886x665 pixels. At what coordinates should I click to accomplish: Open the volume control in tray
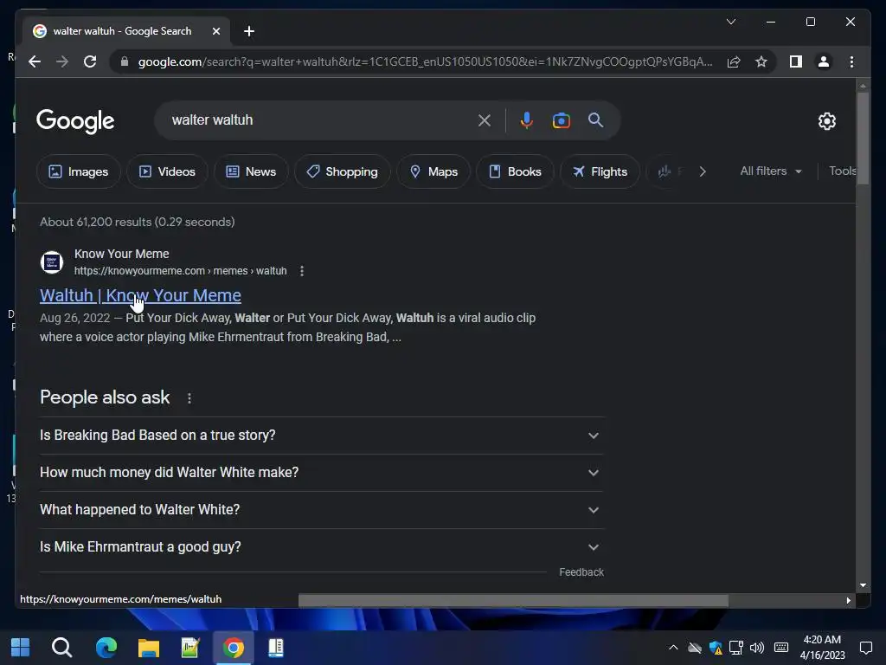click(756, 648)
